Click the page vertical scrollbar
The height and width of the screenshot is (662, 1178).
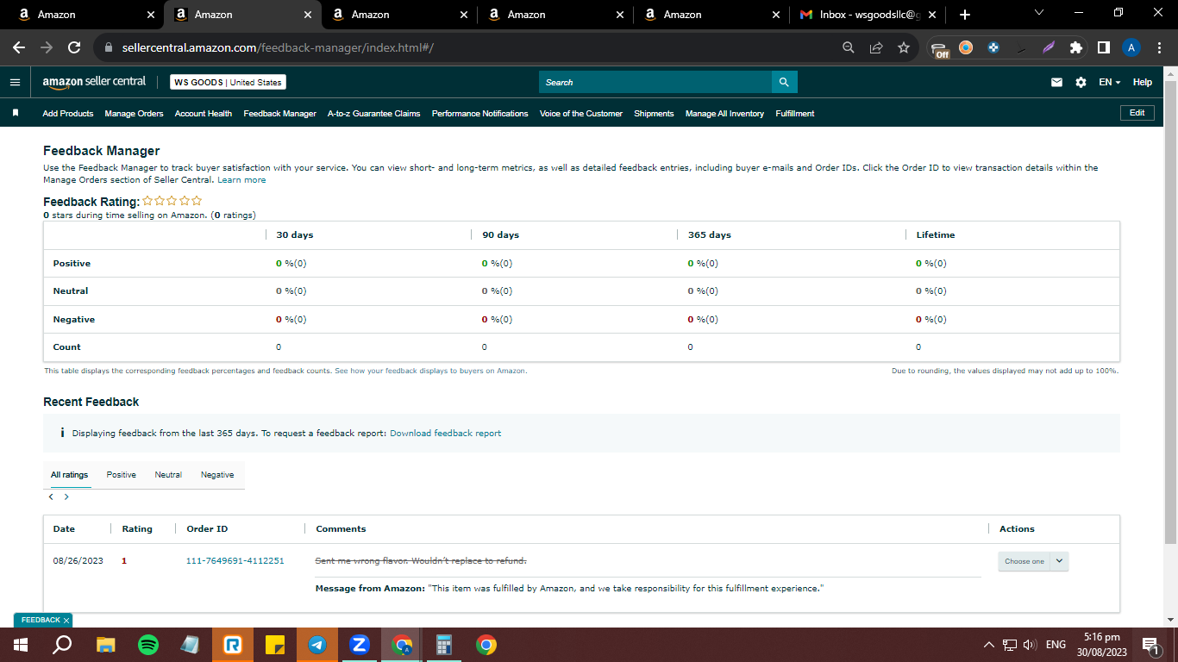tap(1170, 312)
